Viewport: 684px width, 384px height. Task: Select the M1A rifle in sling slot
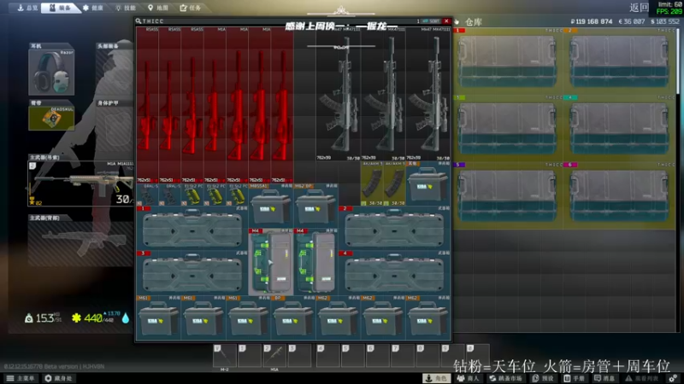(x=80, y=183)
